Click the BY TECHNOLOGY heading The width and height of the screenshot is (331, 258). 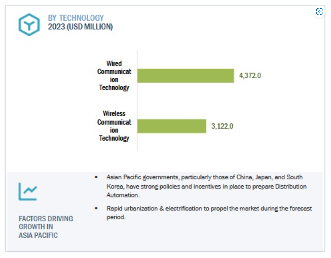(76, 18)
